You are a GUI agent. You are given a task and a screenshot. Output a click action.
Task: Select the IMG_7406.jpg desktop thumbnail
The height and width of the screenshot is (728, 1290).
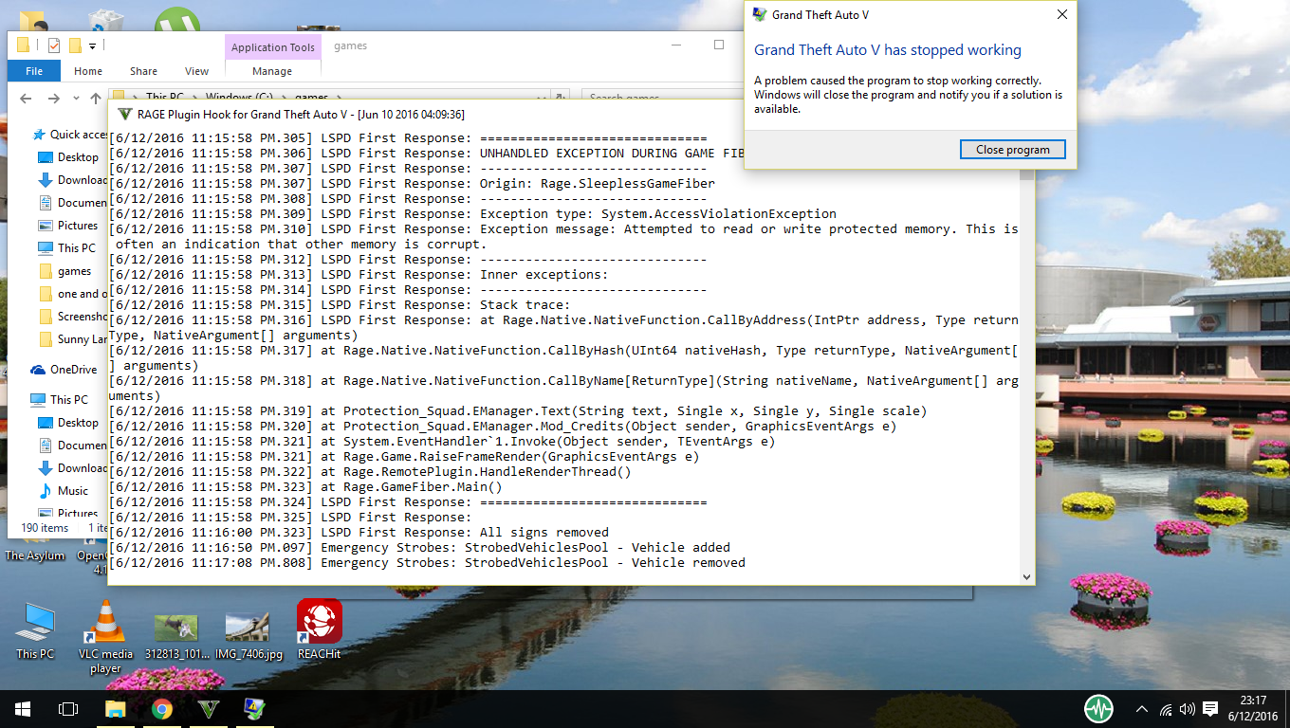coord(249,635)
